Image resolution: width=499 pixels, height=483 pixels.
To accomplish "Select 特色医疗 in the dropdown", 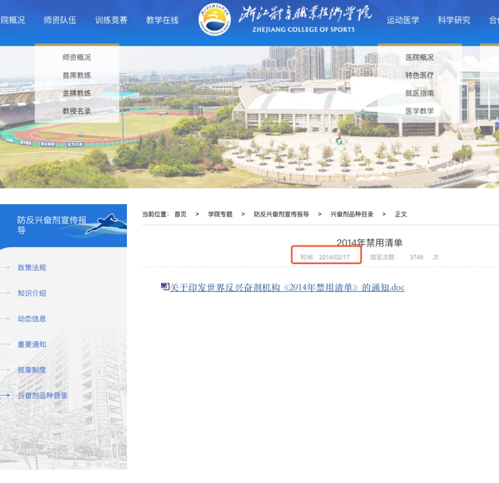I will [x=420, y=75].
